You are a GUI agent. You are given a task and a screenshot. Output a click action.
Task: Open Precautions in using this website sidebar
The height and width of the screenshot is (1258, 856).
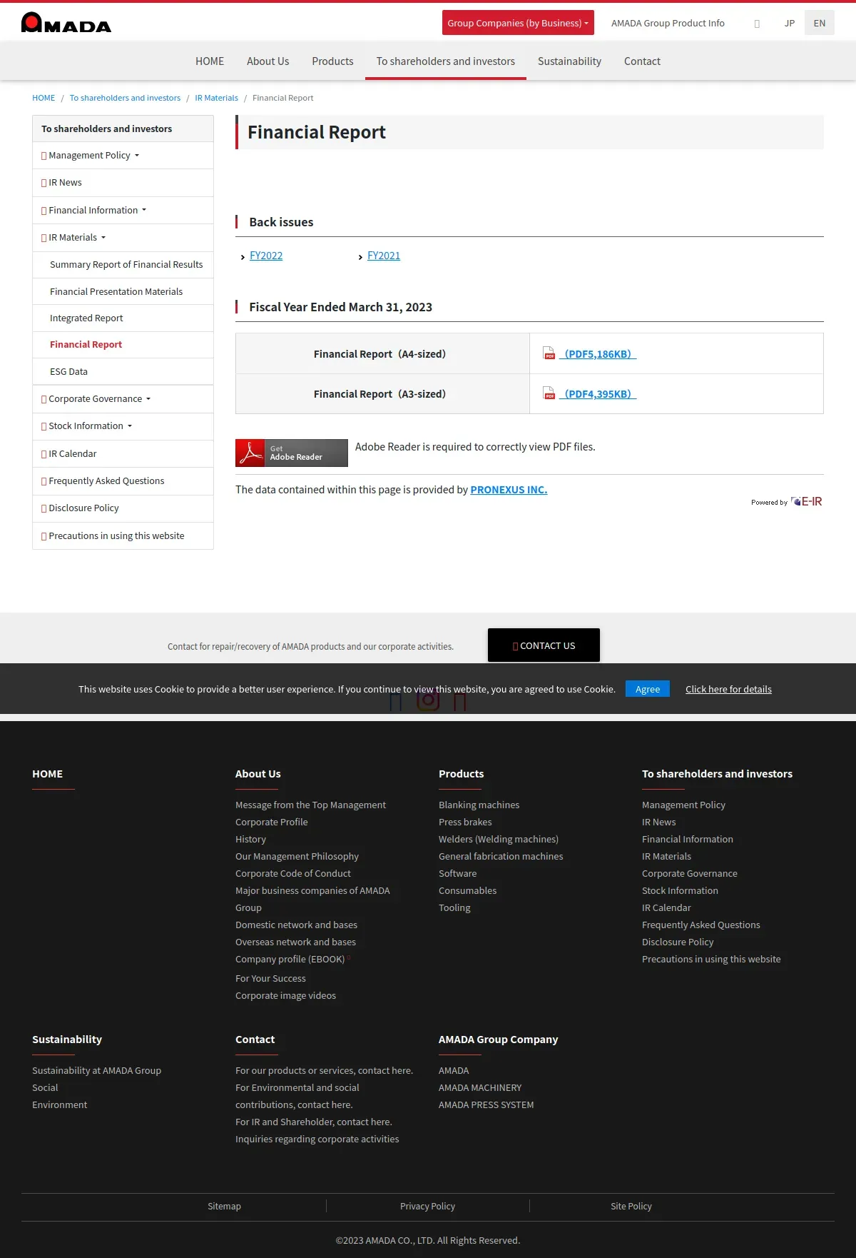pyautogui.click(x=123, y=536)
